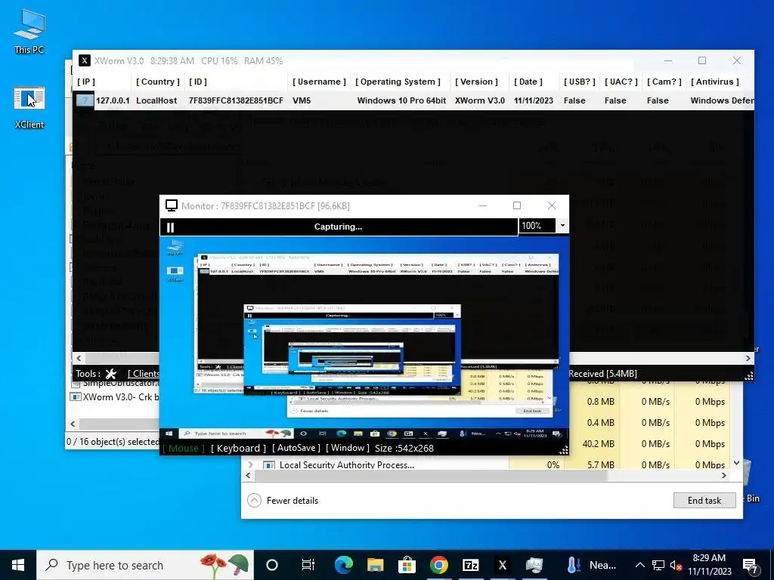
Task: Sort by the [ Country ] column header
Action: (158, 82)
